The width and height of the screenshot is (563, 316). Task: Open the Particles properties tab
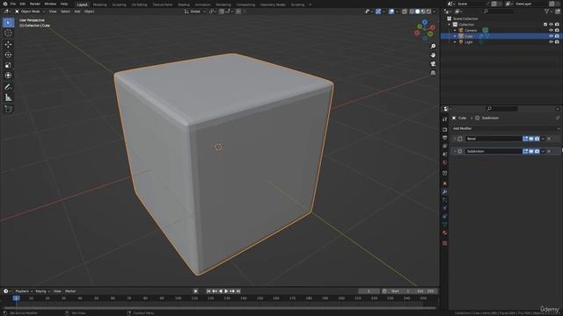tap(445, 200)
